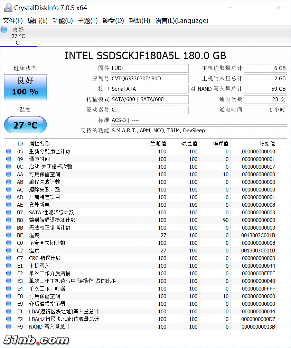291x348 pixels.
Task: Click the serial number field CVTQ6333030B180D
Action: tap(149, 79)
